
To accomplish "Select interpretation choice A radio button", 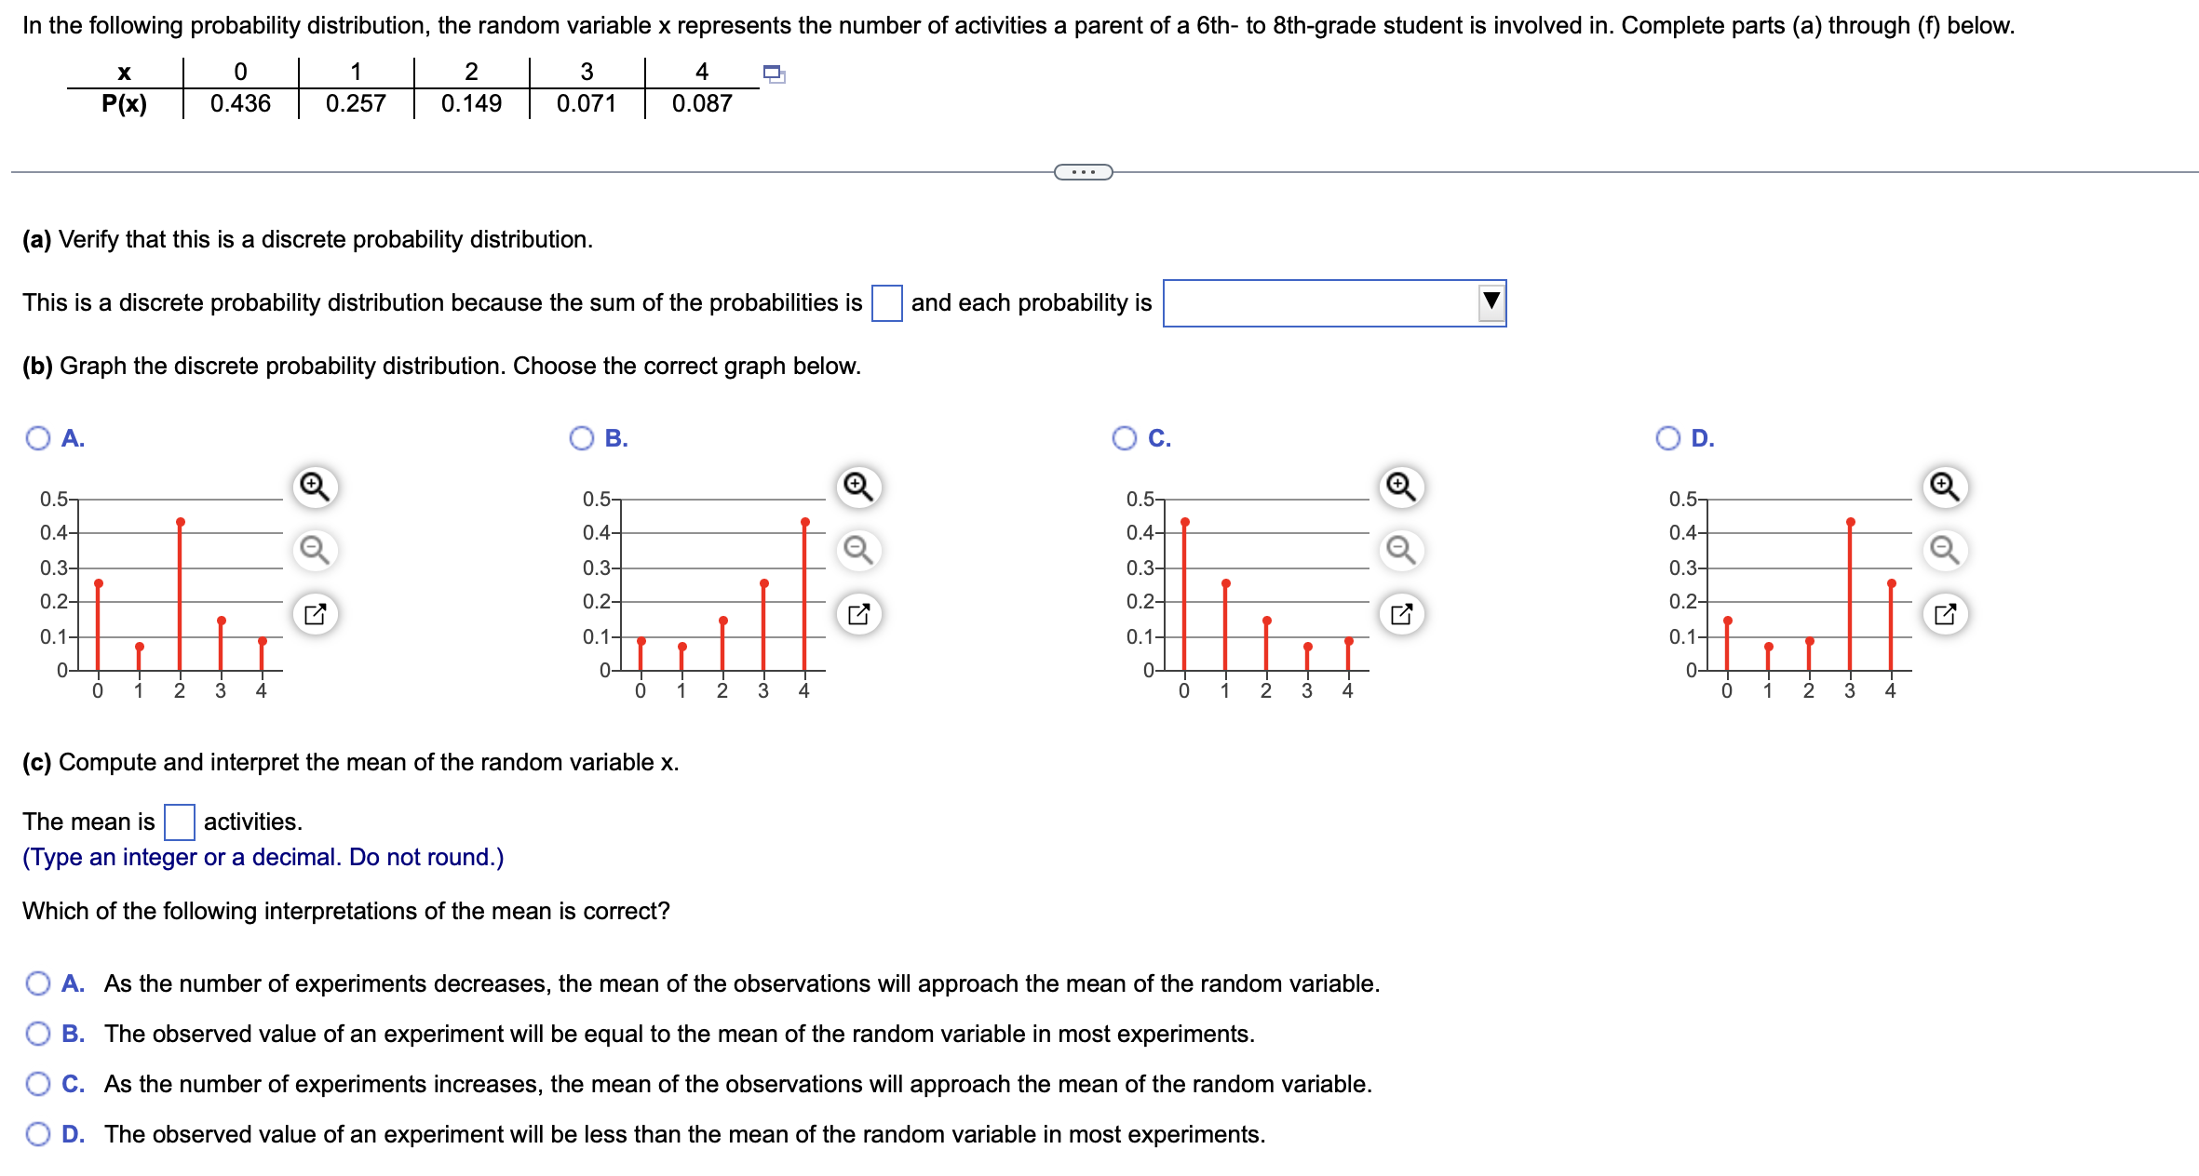I will click(37, 983).
